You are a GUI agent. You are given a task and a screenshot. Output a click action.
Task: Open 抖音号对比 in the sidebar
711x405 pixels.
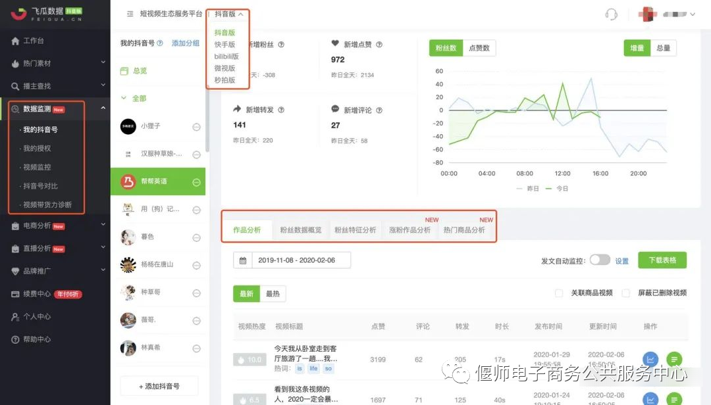(x=40, y=186)
